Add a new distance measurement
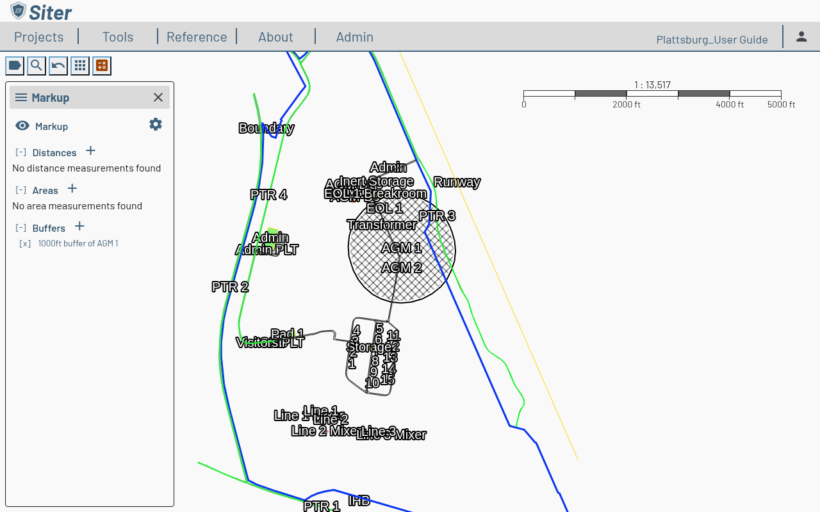The image size is (820, 512). (91, 151)
